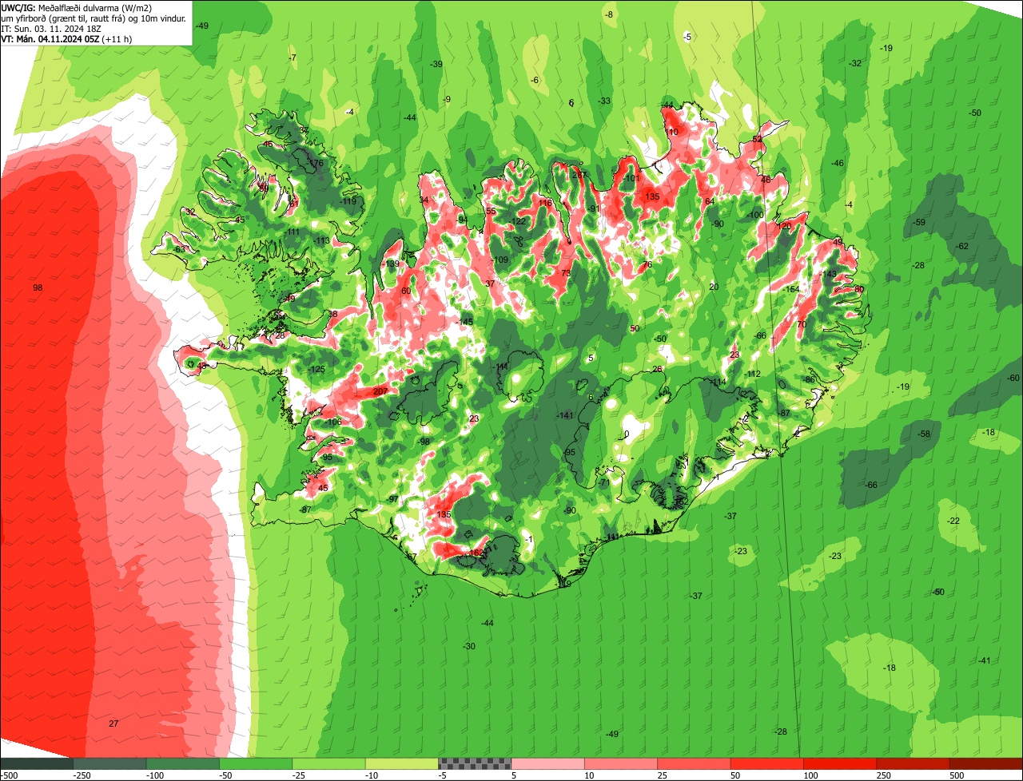Screen dimensions: 1023x781
Task: Click the ocean value '-22'
Action: tap(953, 521)
